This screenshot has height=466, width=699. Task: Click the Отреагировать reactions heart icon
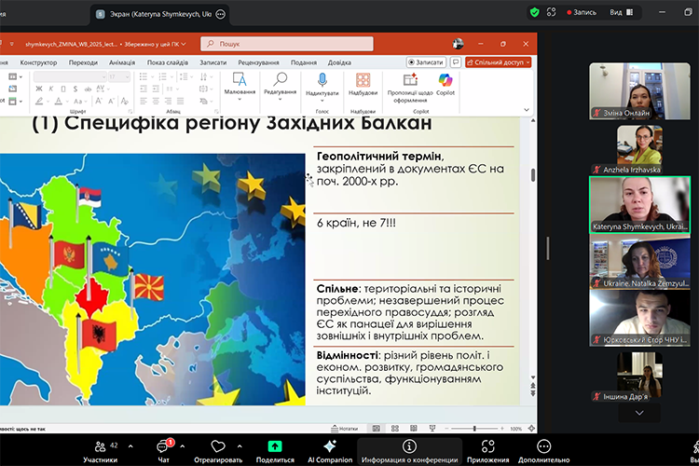point(218,446)
